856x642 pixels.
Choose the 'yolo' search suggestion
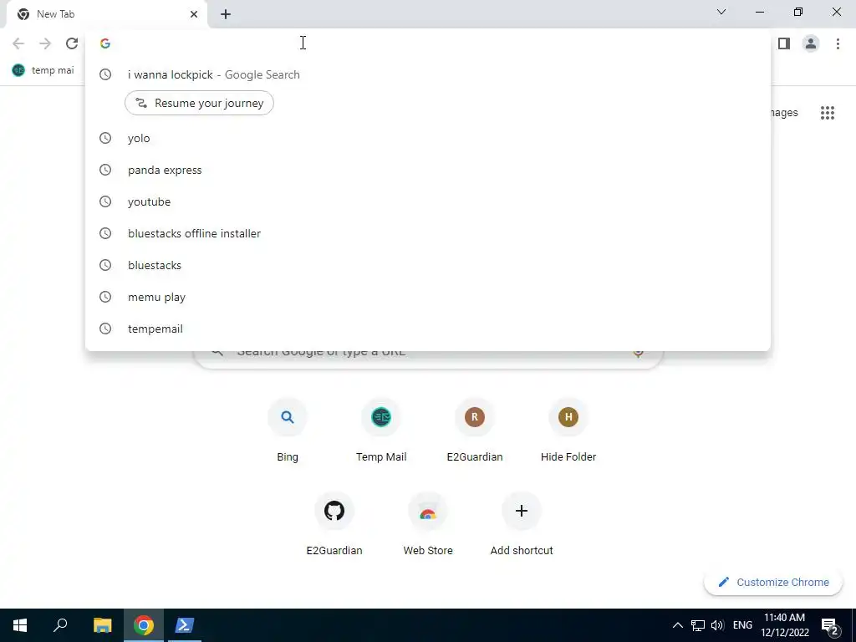point(427,138)
